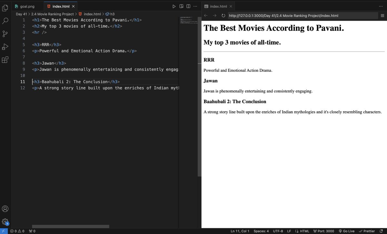The image size is (387, 234).
Task: Click RRR heading in preview
Action: [209, 60]
